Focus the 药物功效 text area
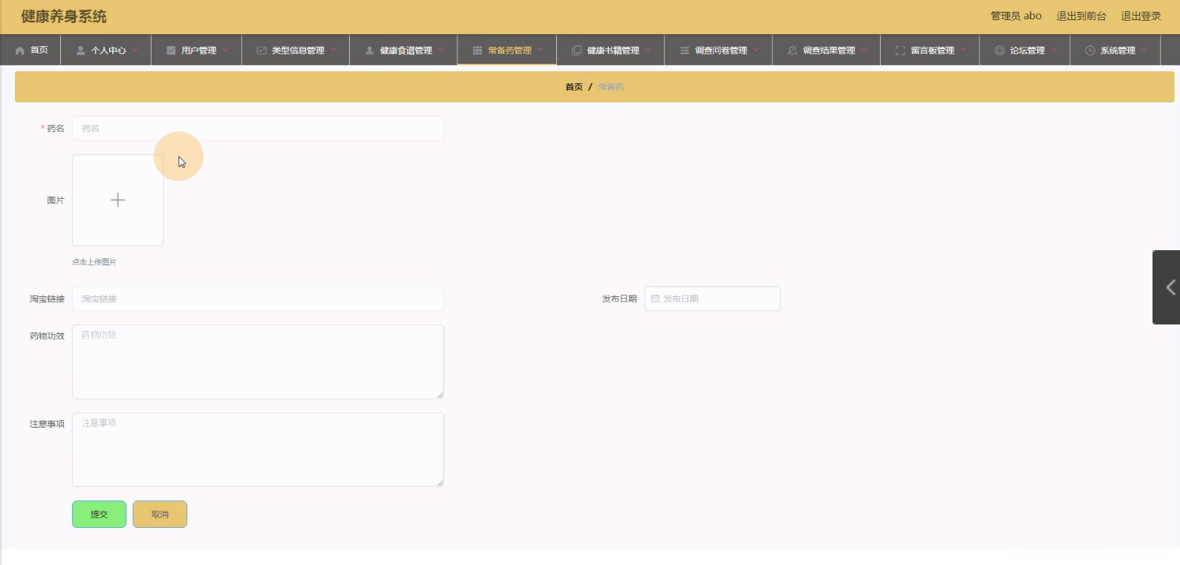Screen dimensions: 1180x565 (258, 362)
